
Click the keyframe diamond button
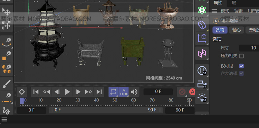[x=22, y=92]
